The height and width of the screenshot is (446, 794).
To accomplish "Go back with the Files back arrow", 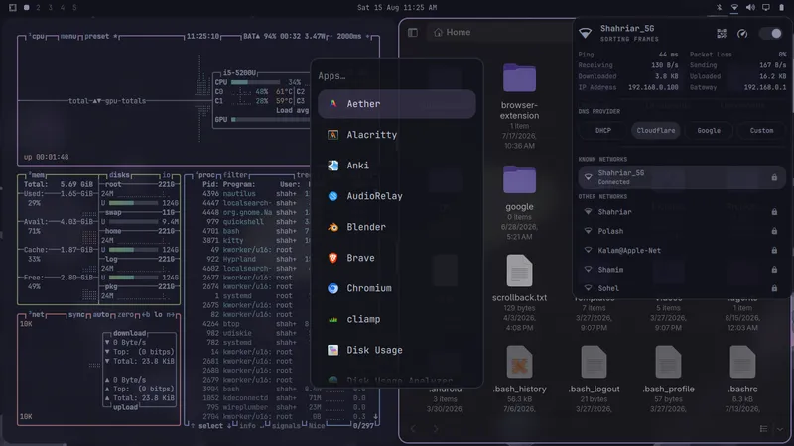I will tap(413, 429).
